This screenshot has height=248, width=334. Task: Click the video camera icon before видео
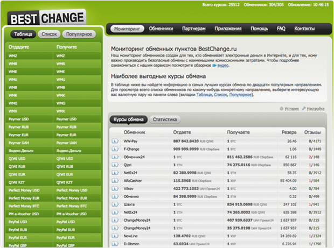(x=214, y=66)
